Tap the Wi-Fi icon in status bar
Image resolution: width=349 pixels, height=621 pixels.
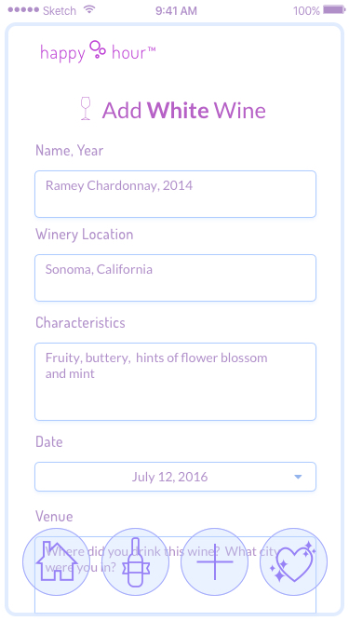90,10
